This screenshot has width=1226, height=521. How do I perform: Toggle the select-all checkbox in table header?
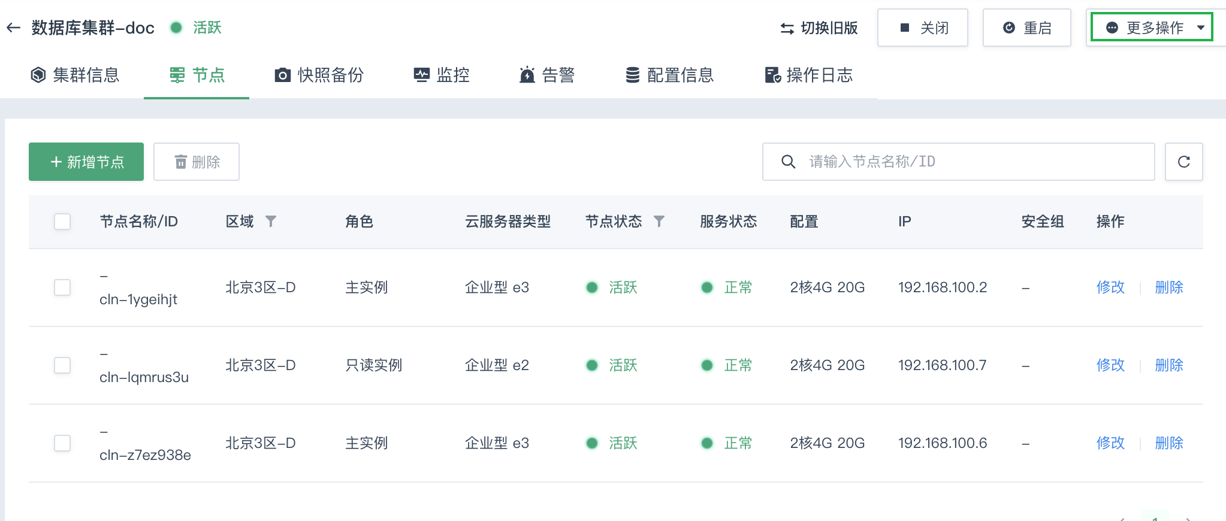pos(62,222)
